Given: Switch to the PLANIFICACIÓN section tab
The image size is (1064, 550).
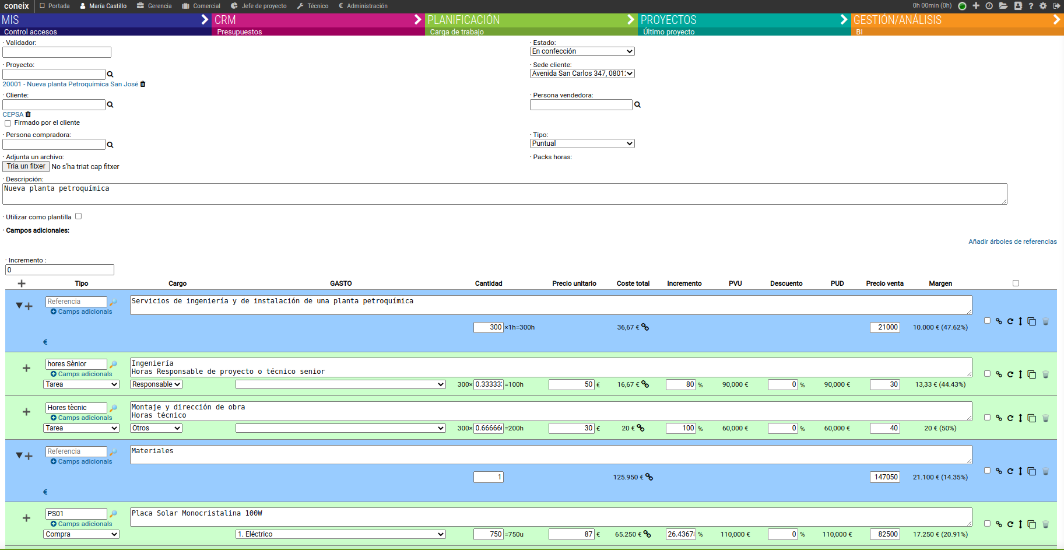Looking at the screenshot, I should (531, 20).
